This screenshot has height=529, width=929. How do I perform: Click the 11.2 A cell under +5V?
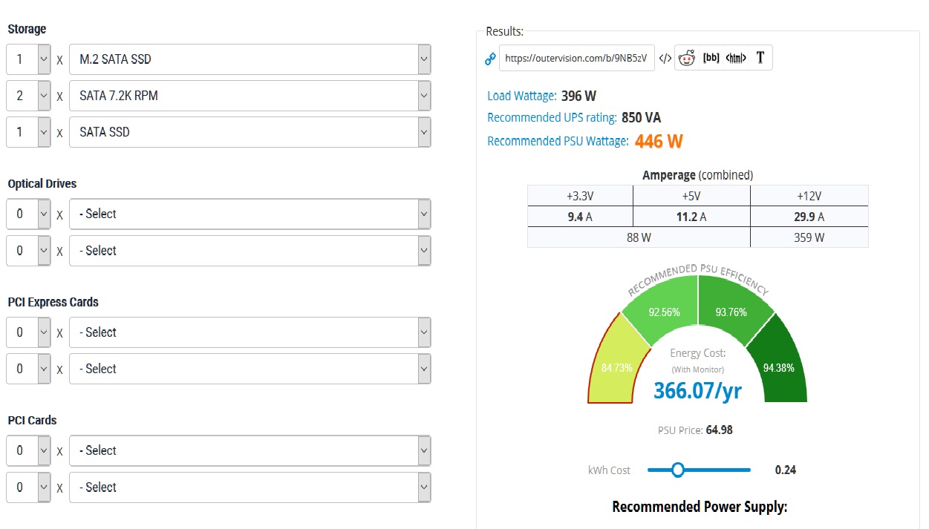point(691,217)
